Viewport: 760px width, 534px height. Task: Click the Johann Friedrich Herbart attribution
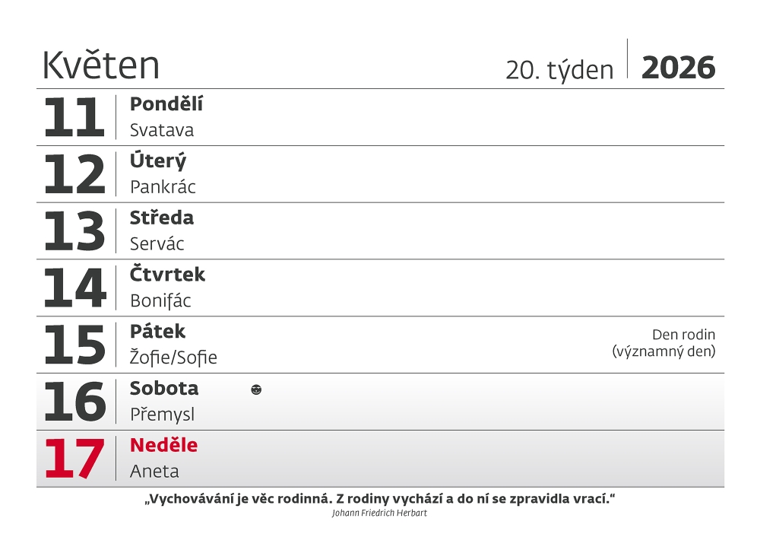tap(380, 513)
